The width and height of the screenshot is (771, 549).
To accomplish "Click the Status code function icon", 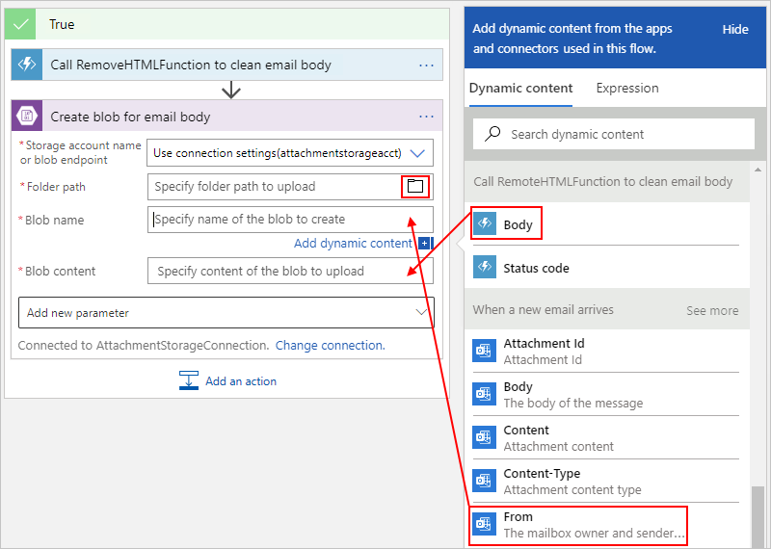I will 485,267.
